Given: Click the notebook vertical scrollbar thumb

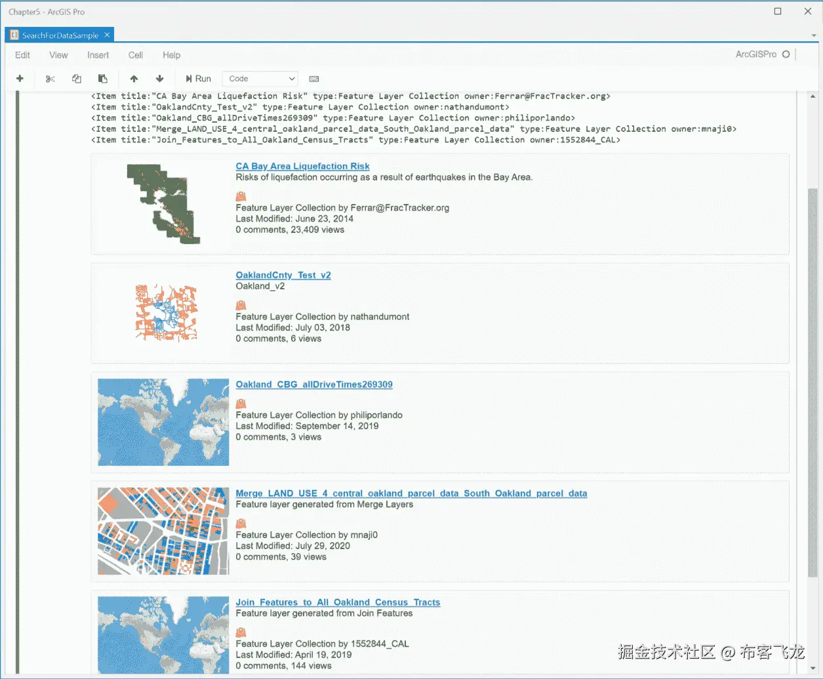Looking at the screenshot, I should [x=813, y=384].
